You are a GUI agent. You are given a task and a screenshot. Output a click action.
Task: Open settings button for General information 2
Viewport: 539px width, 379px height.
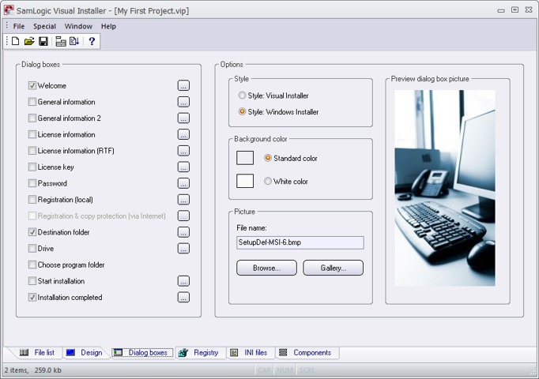click(x=183, y=118)
